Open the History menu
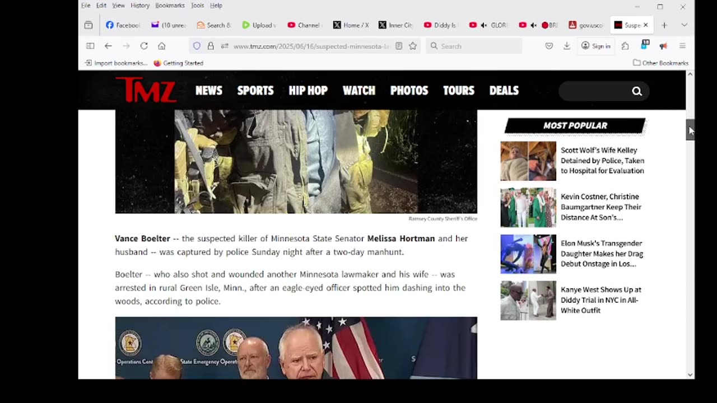The height and width of the screenshot is (403, 717). (x=140, y=6)
